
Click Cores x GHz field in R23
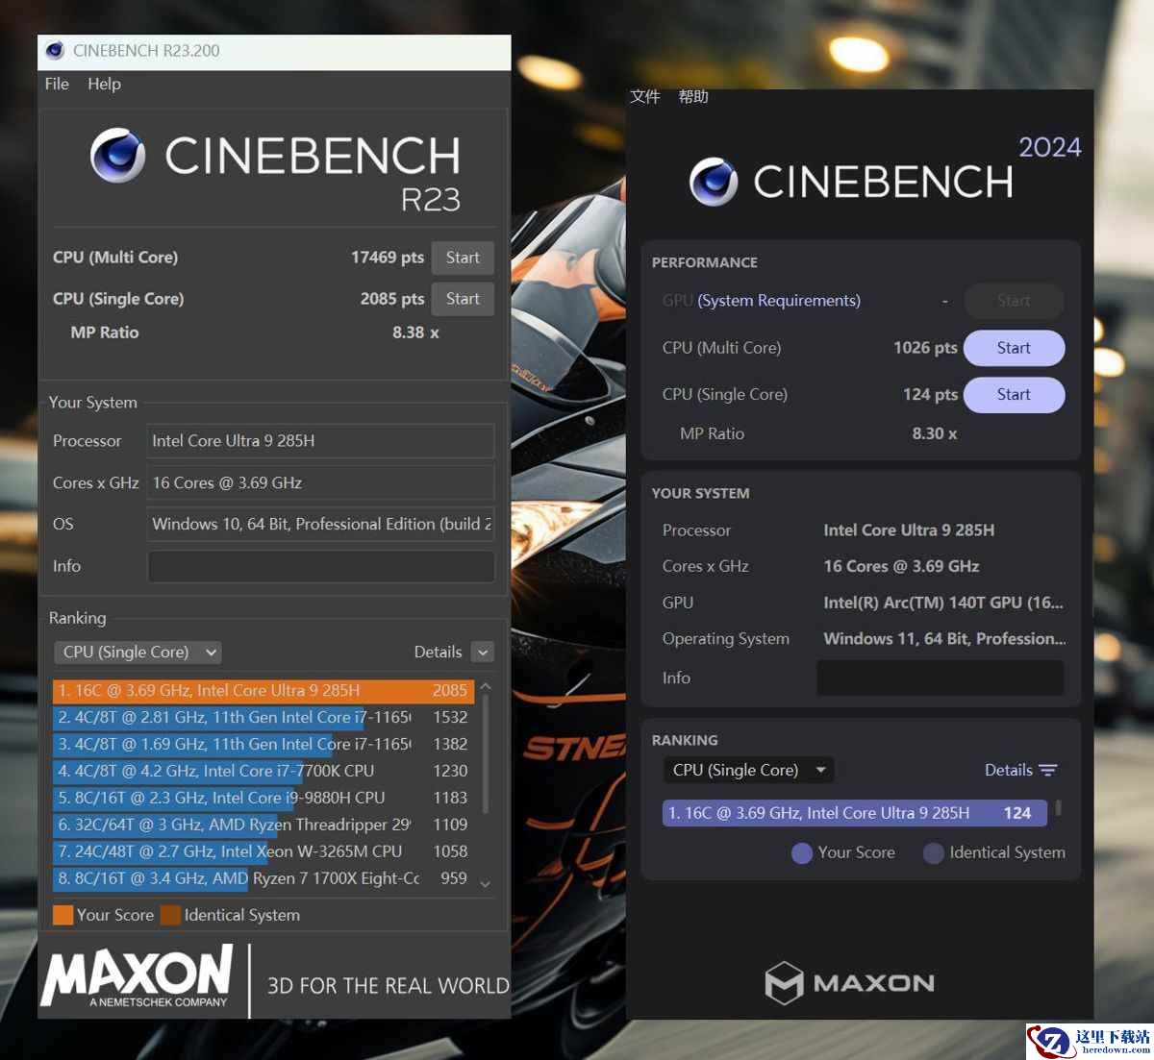[x=321, y=482]
